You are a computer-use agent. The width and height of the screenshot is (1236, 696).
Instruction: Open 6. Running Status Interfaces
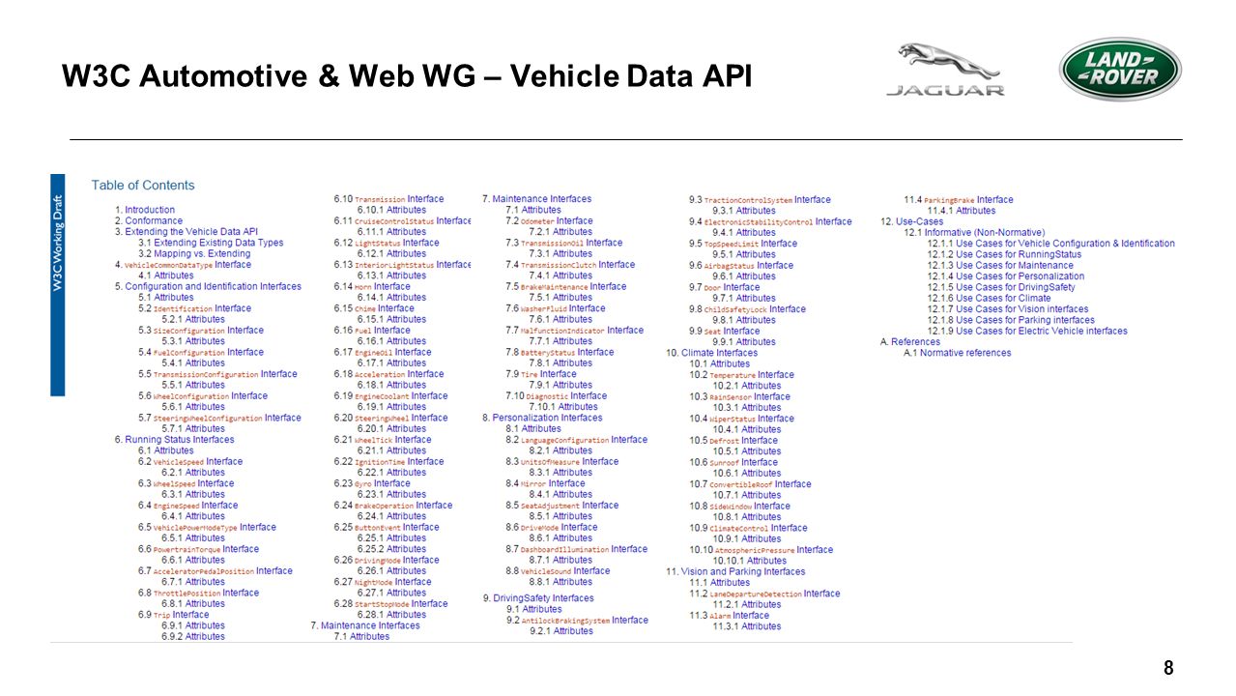[x=174, y=440]
